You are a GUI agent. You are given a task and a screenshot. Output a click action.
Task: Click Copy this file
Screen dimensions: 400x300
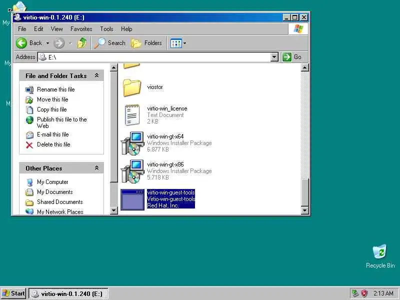[52, 109]
